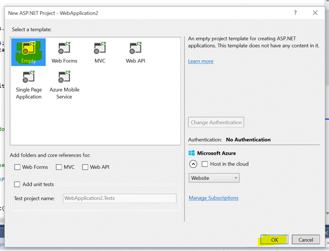Select the Azure Mobile Service template
The width and height of the screenshot is (329, 251).
tap(64, 85)
